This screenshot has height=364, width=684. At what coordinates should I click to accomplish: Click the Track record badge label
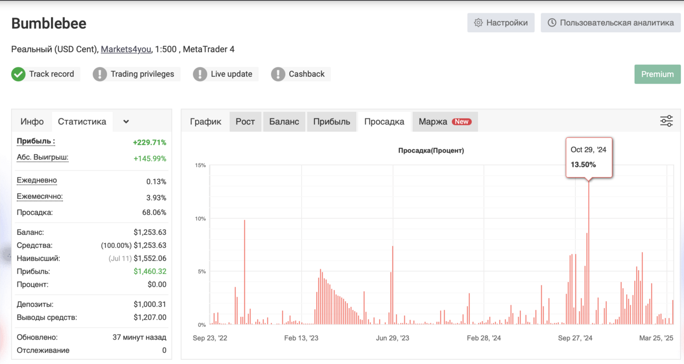51,74
